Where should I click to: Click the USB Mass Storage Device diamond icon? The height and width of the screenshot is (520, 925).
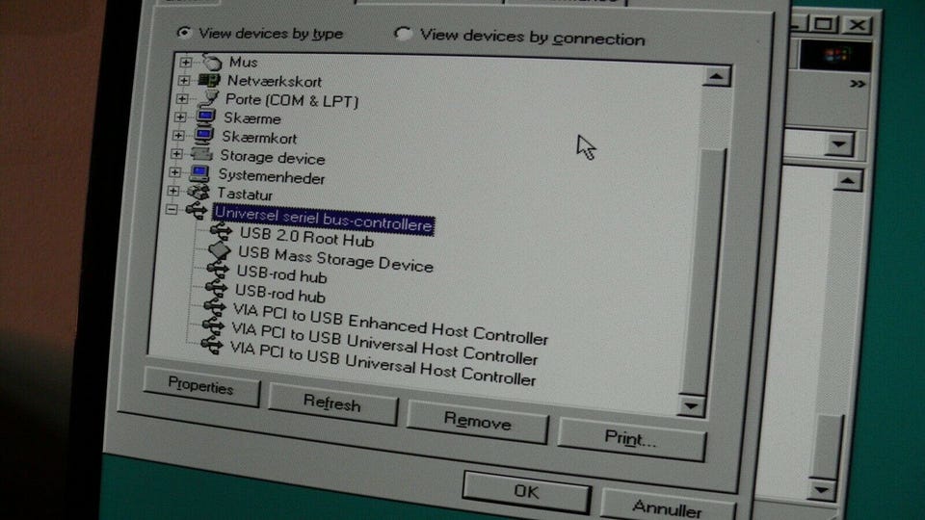(219, 250)
